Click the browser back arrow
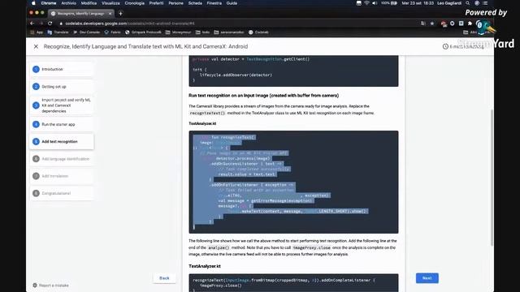The image size is (520, 292). pos(32,24)
